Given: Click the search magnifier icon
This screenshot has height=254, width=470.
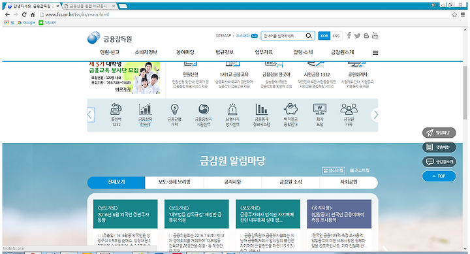Looking at the screenshot, I should (308, 36).
